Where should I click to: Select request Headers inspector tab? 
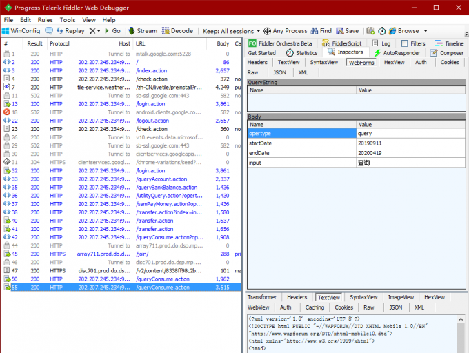257,62
